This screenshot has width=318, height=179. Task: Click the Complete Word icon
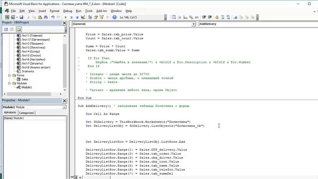pos(197,17)
